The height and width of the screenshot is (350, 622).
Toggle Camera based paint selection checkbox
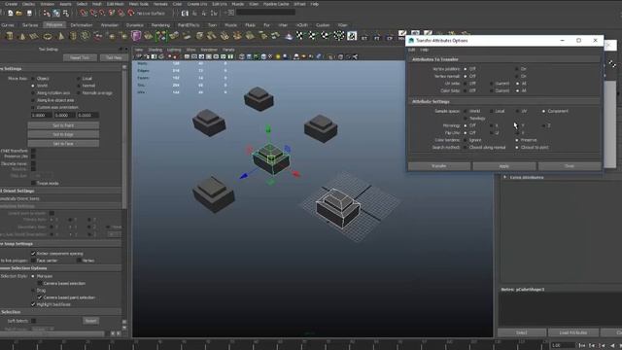(x=40, y=297)
